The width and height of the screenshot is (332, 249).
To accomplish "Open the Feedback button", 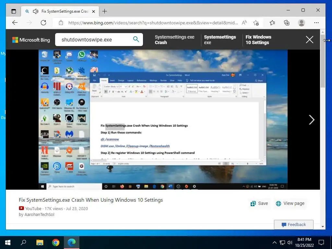I will coord(294,225).
